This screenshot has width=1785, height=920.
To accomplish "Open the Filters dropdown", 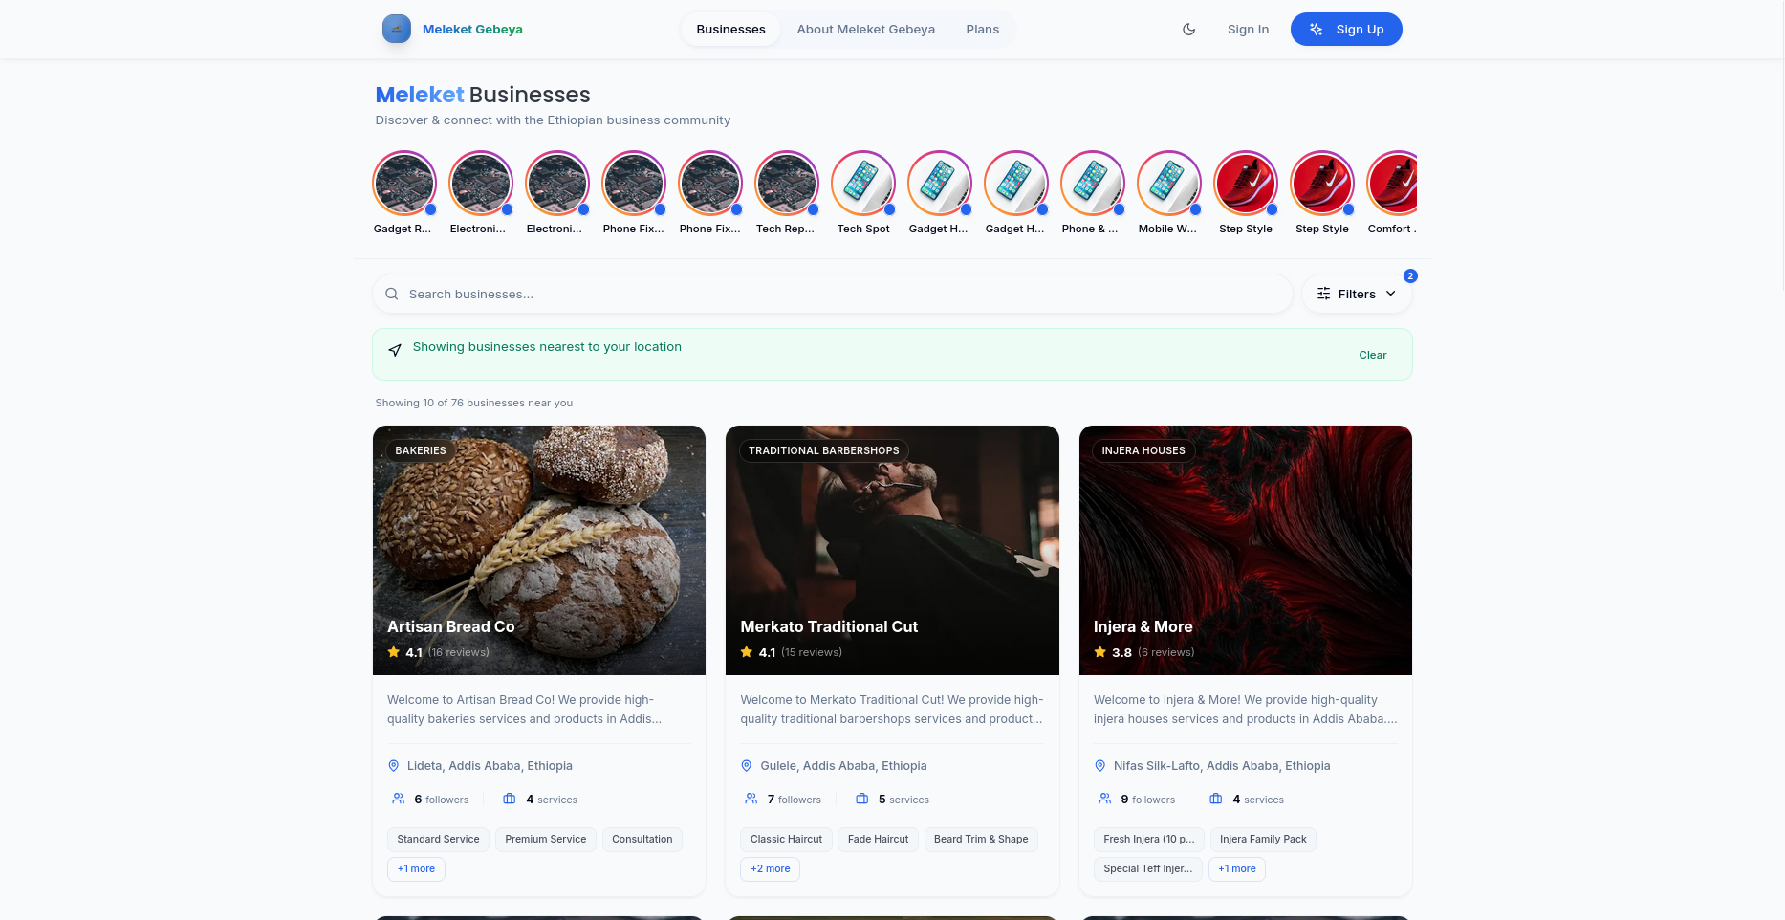I will (x=1357, y=294).
